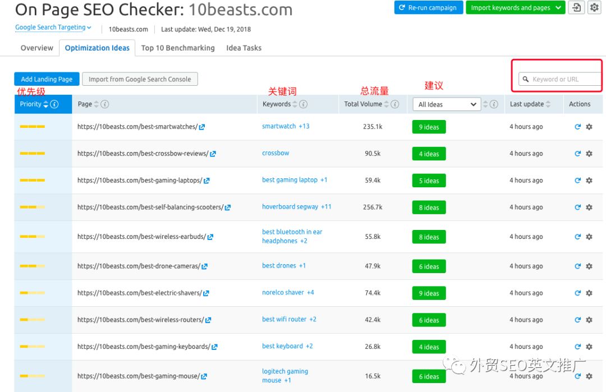Viewport: 606px width, 392px height.
Task: Refresh the best-electric-shavers row
Action: 578,293
